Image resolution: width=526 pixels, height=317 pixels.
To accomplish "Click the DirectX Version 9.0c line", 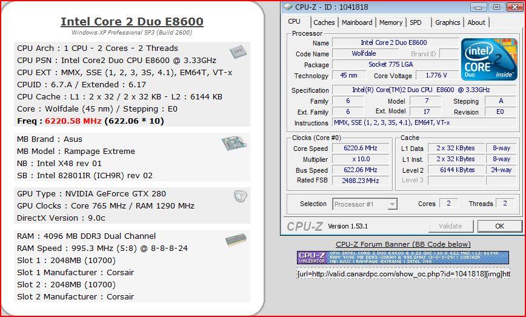I will (x=61, y=218).
